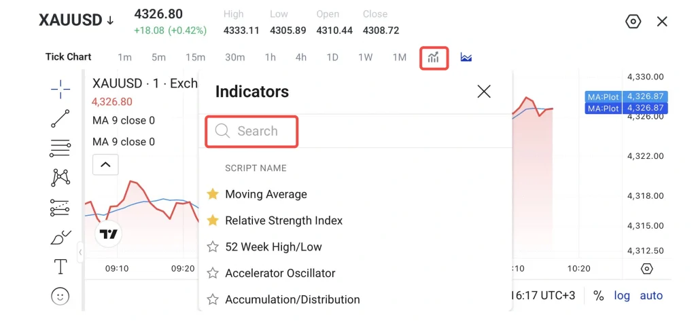Open the indicators chart icon in the timeframe bar
Viewport: 696px width, 321px height.
point(434,57)
